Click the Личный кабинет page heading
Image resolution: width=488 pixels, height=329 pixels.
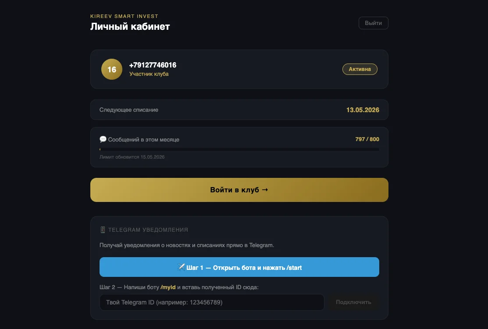point(130,27)
